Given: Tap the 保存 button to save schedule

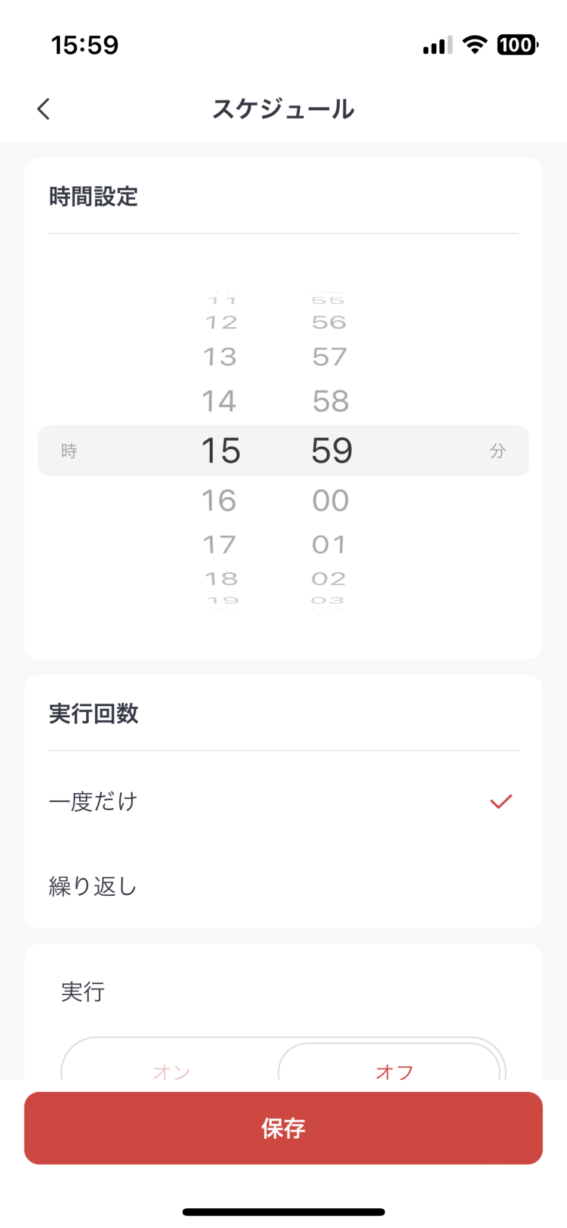Looking at the screenshot, I should coord(283,1128).
